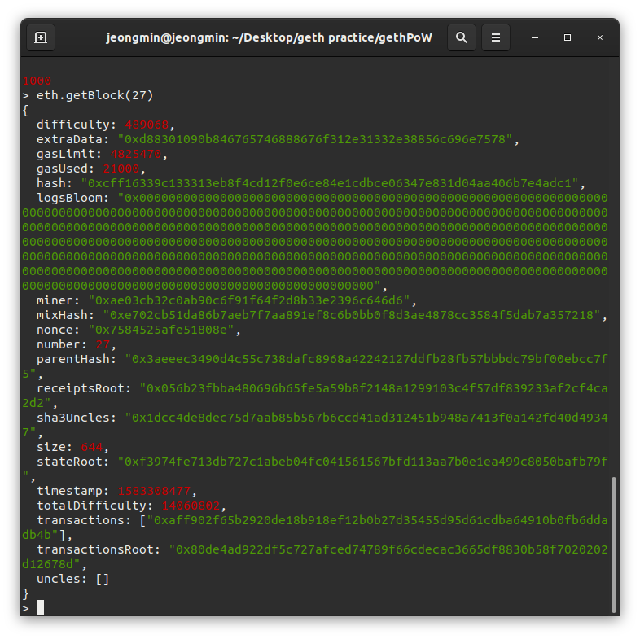This screenshot has height=639, width=640.
Task: Click the transactions hash entry
Action: tap(314, 527)
